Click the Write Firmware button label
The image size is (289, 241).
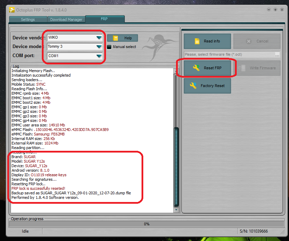tap(263, 68)
